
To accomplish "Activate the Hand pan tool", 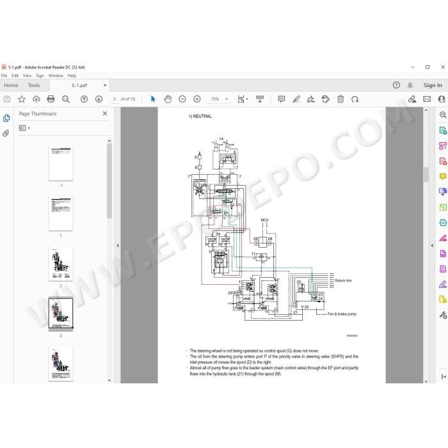I will click(x=168, y=99).
